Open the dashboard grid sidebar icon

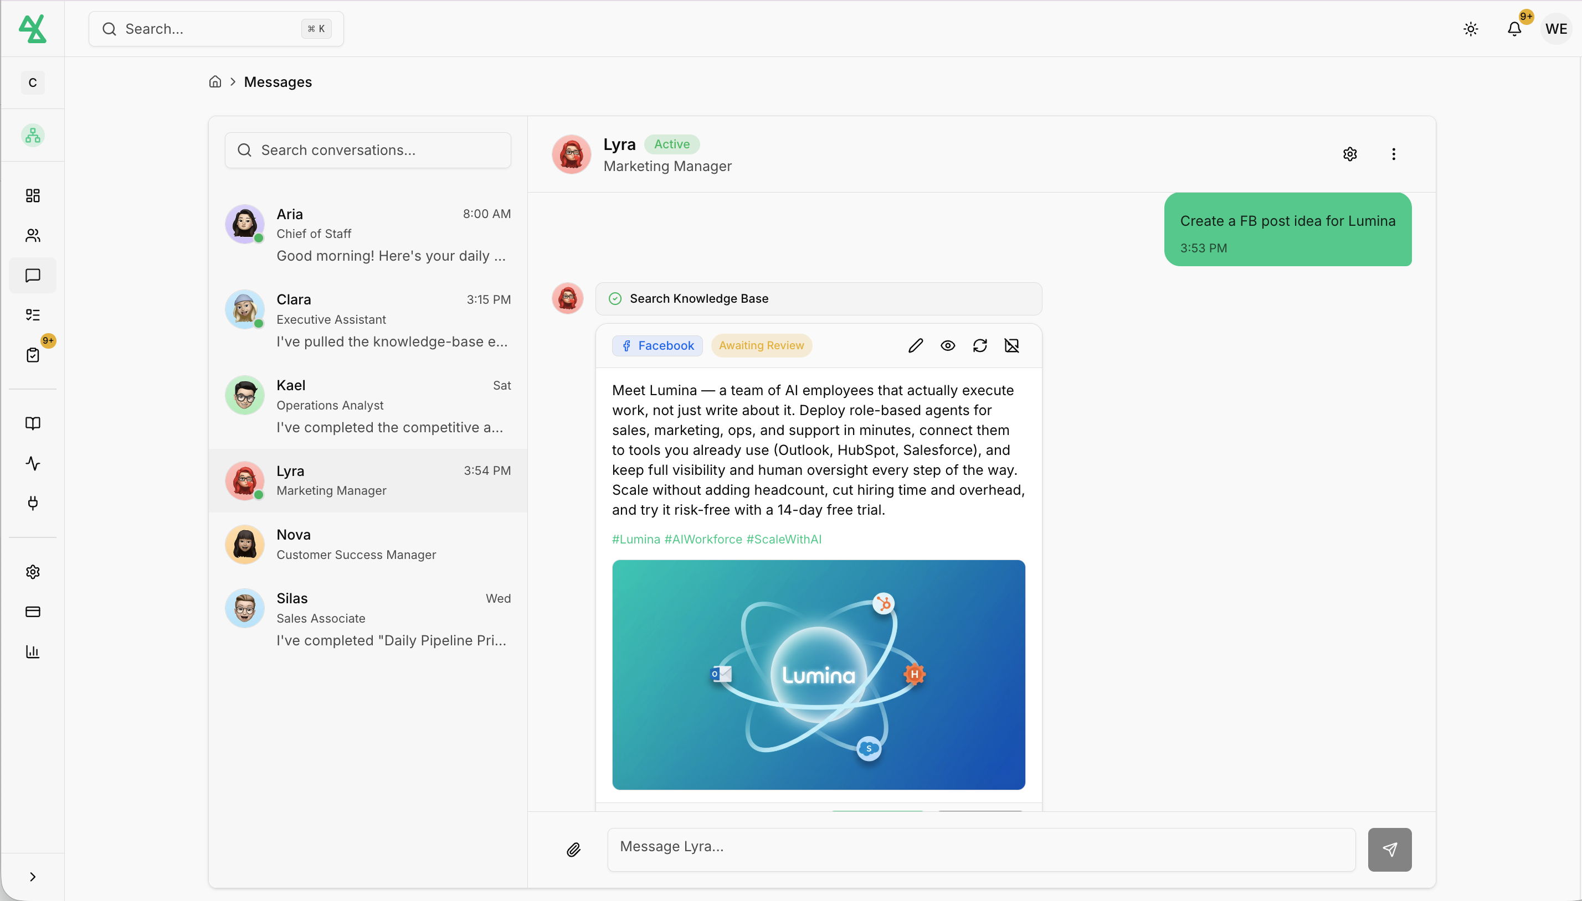coord(33,195)
